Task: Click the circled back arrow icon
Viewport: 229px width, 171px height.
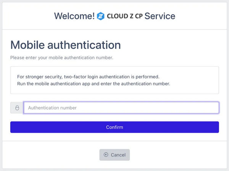Action: 106,155
